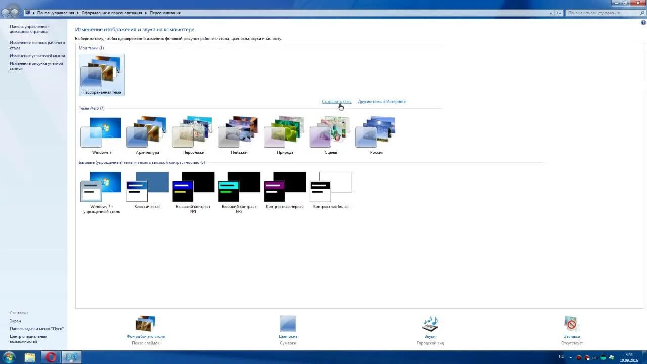Choose Высокий контраст №2 theme

click(x=239, y=192)
